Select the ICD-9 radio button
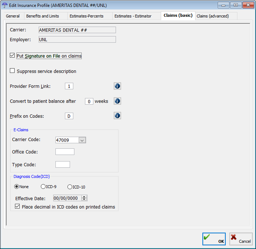The height and width of the screenshot is (249, 256). (43, 187)
